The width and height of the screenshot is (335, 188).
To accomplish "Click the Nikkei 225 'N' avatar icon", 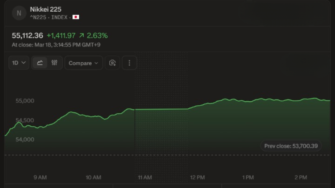I will coord(18,13).
